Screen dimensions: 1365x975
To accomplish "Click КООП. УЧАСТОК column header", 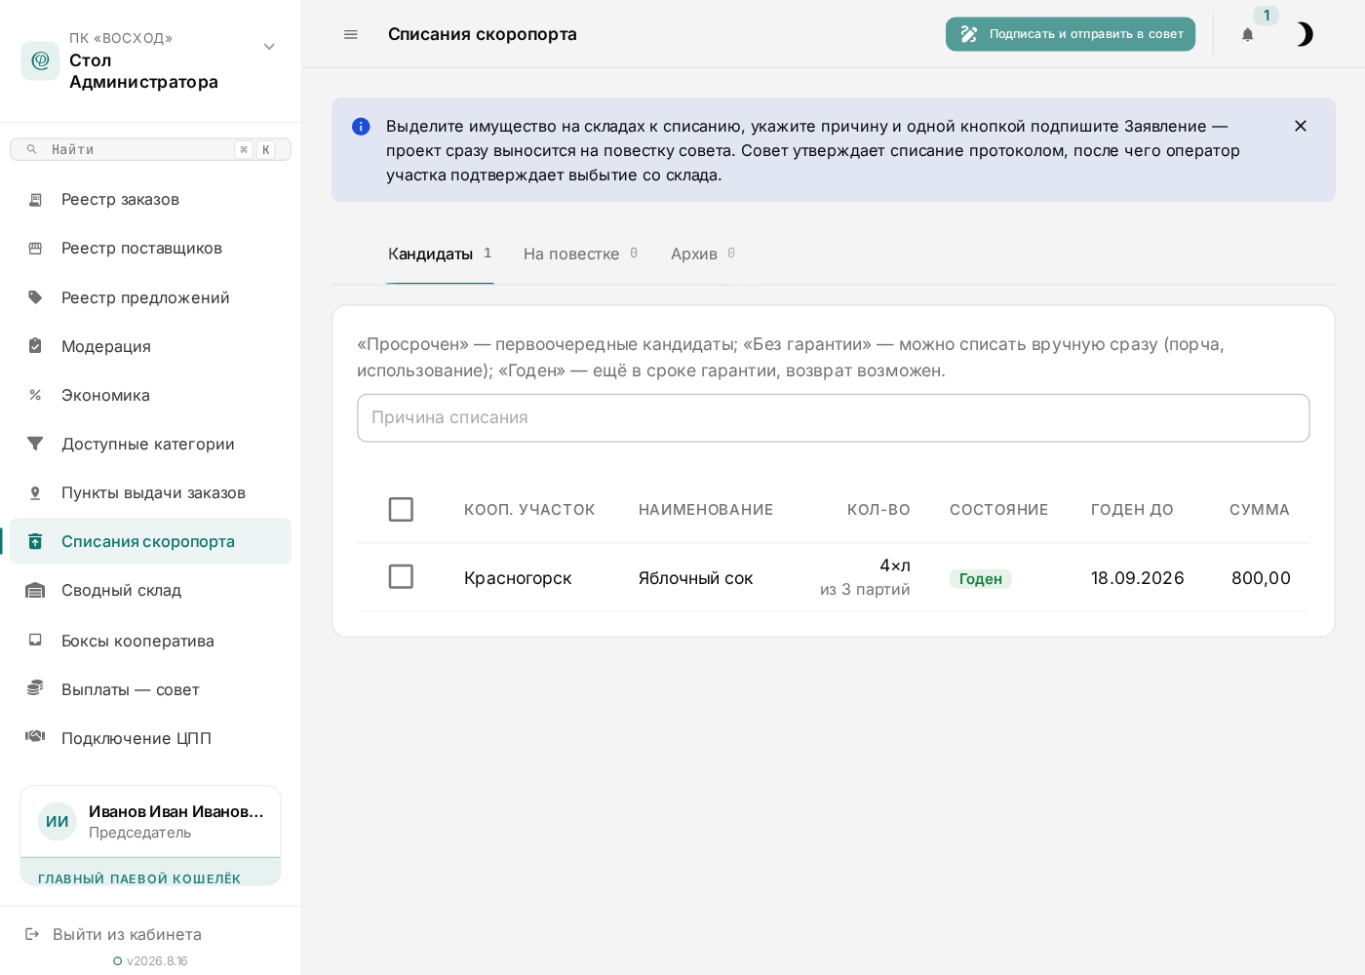I will click(x=529, y=509).
